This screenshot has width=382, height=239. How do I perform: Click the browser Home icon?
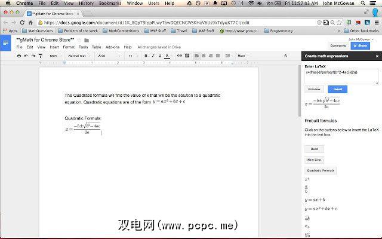pyautogui.click(x=30, y=23)
